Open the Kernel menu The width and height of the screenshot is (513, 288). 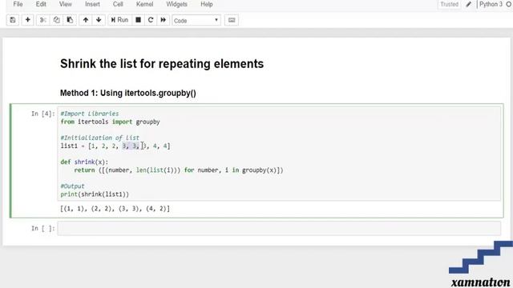pos(144,4)
